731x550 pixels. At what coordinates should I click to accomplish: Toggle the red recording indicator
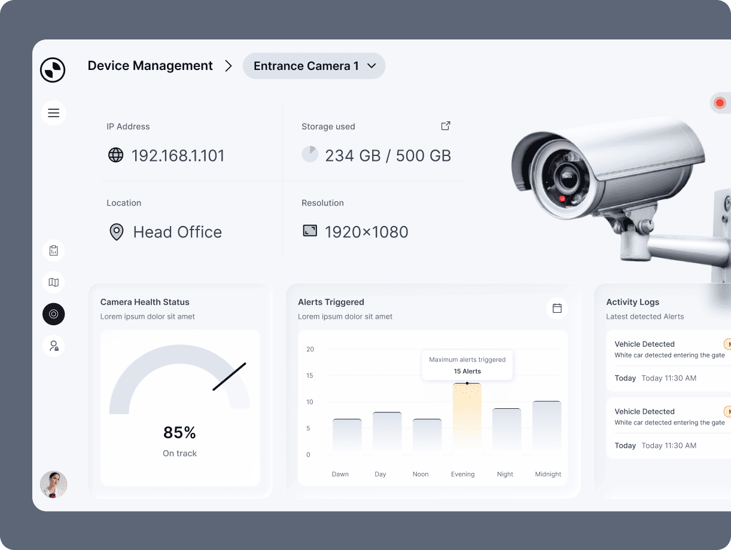pos(720,103)
